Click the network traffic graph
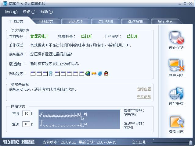The image size is (195, 146). tap(79, 119)
